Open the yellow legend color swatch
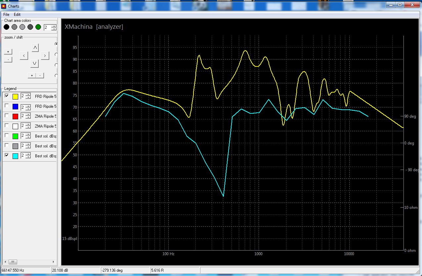Screen dimensions: 422x276 [x=15, y=97]
